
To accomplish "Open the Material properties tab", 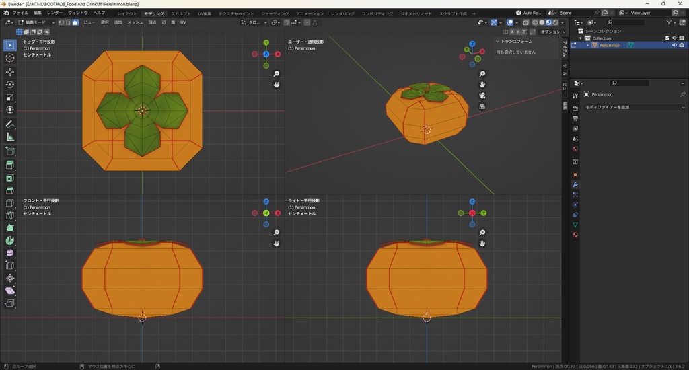I will (x=575, y=235).
